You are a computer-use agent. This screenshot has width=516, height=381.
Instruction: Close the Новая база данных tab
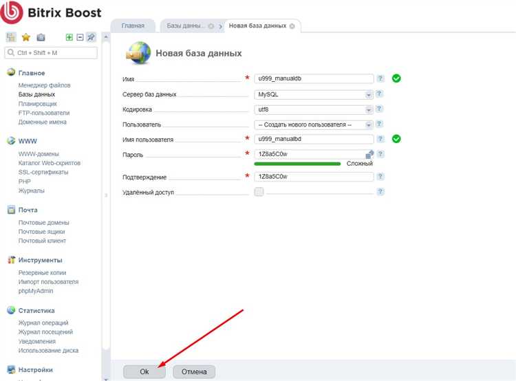point(292,26)
